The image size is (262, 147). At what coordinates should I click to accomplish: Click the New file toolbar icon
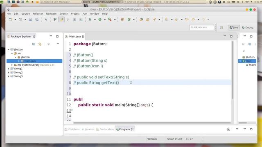(x=11, y=20)
